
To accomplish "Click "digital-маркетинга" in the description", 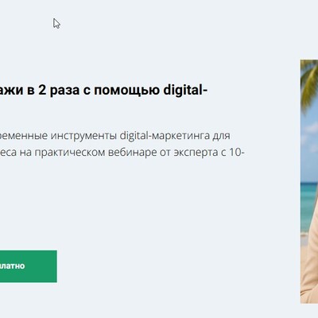I will [165, 136].
